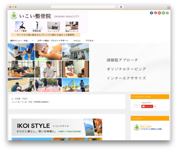
Task: Click the サトウキビ畑 tagline banner
Action: (46, 35)
